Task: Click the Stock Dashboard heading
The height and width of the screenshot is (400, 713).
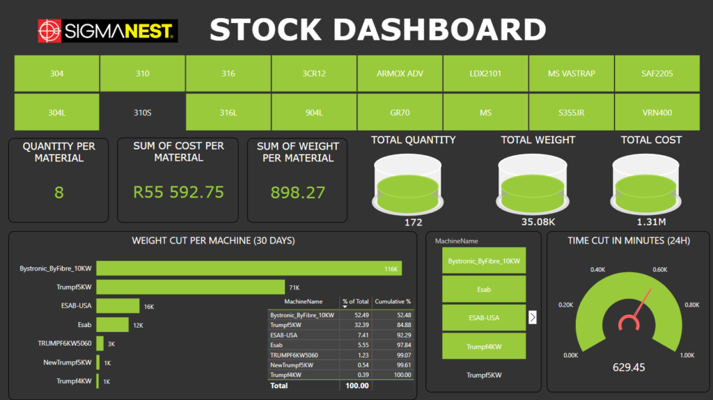Action: 378,30
